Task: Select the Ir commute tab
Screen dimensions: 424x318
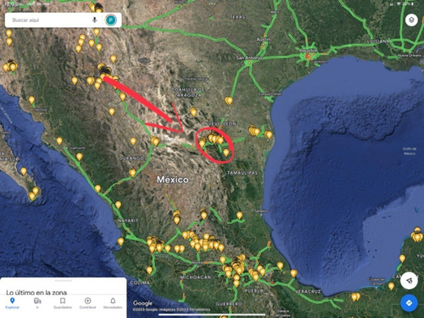Action: pyautogui.click(x=37, y=304)
